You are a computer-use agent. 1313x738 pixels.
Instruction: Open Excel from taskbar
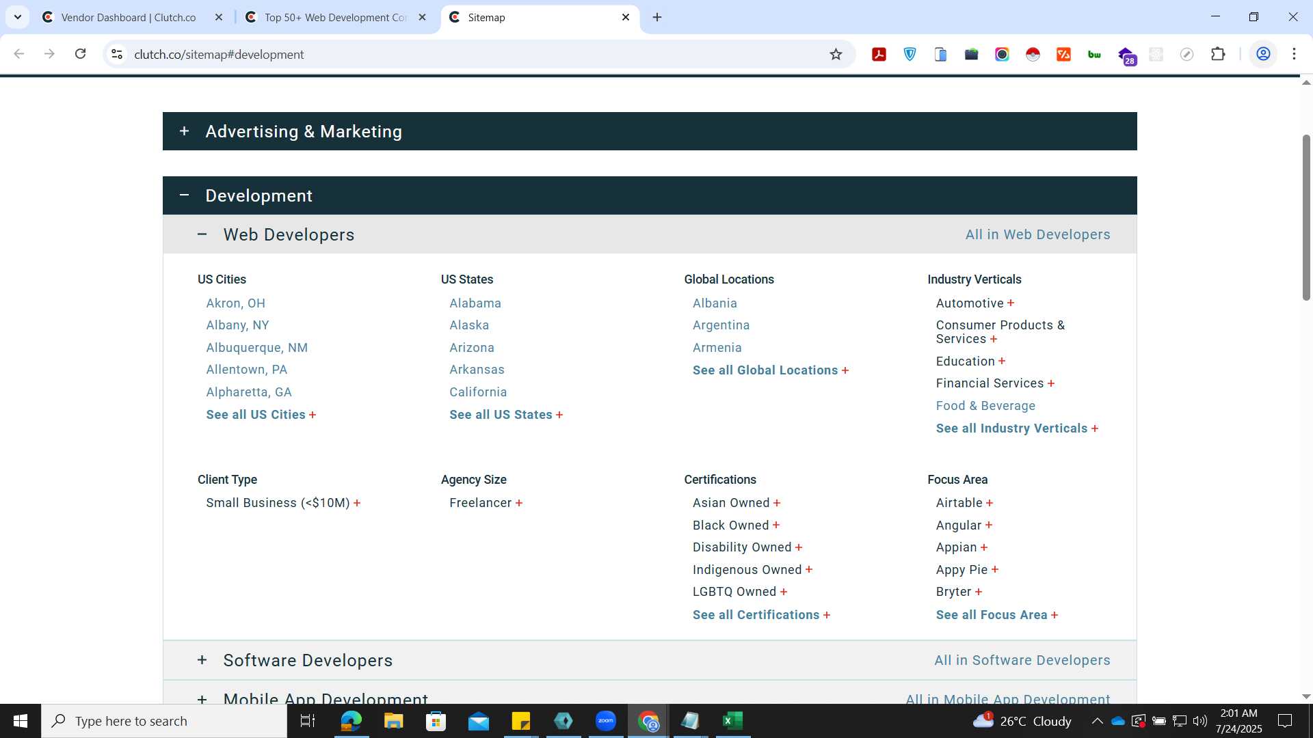[x=733, y=721]
